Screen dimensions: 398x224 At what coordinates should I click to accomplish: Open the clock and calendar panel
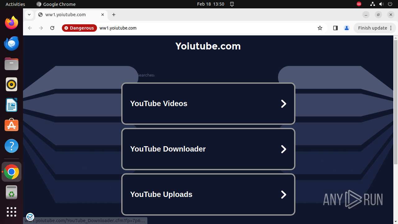click(211, 4)
